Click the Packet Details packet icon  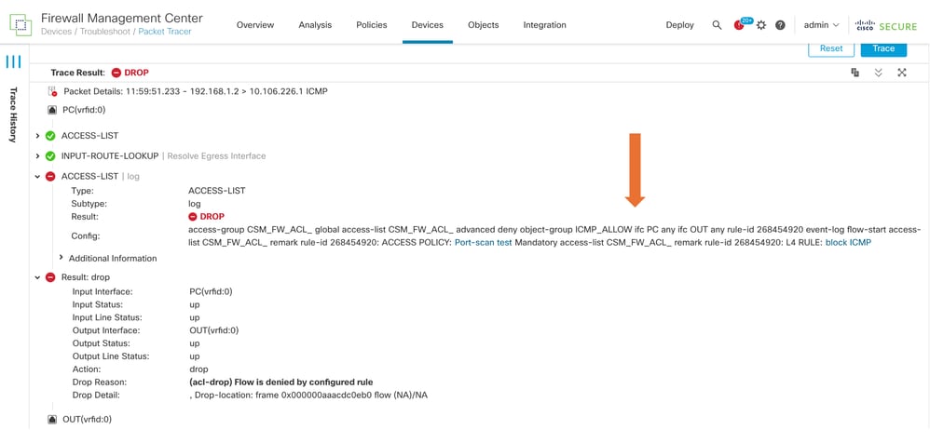click(51, 92)
